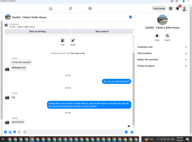Click Claribel's avatar beside the 'Yes' message
The image size is (192, 142).
[7, 98]
